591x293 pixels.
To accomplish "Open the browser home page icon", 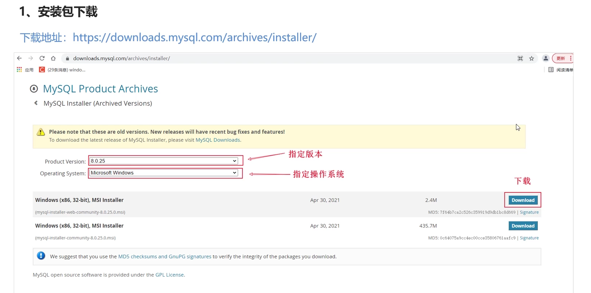I will click(x=53, y=58).
